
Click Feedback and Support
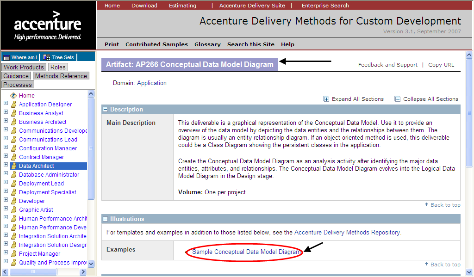388,65
